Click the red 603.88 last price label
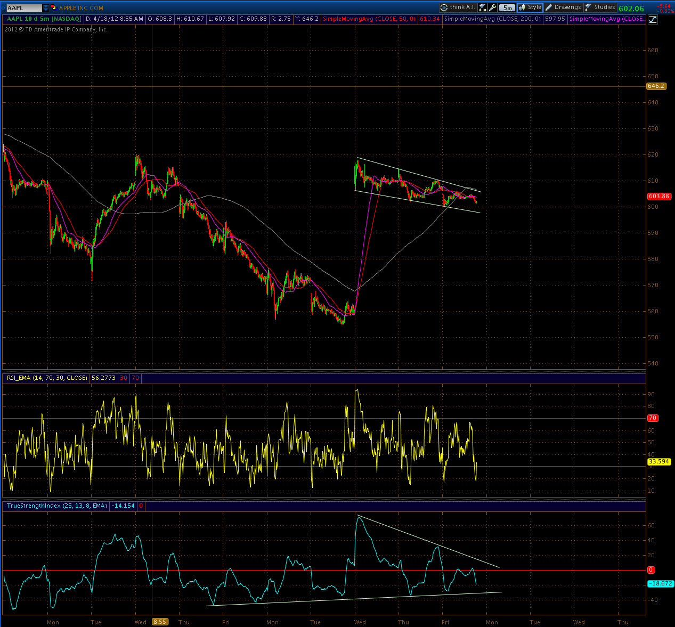The width and height of the screenshot is (675, 627). [658, 196]
